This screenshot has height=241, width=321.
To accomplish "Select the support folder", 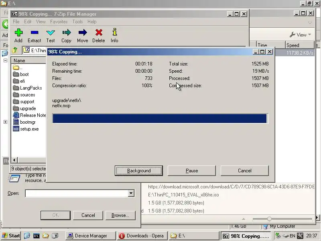I will pos(24,102).
